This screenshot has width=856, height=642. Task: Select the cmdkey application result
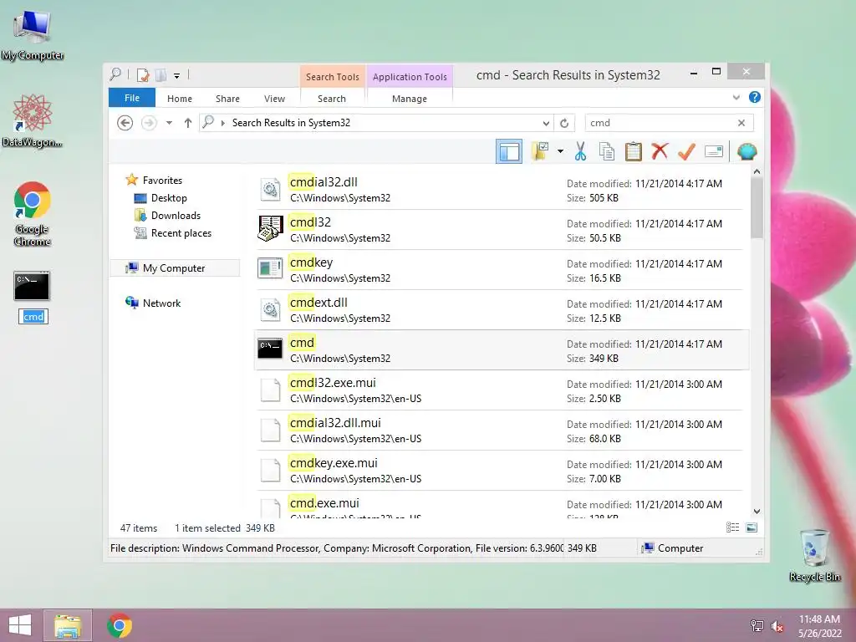click(500, 270)
